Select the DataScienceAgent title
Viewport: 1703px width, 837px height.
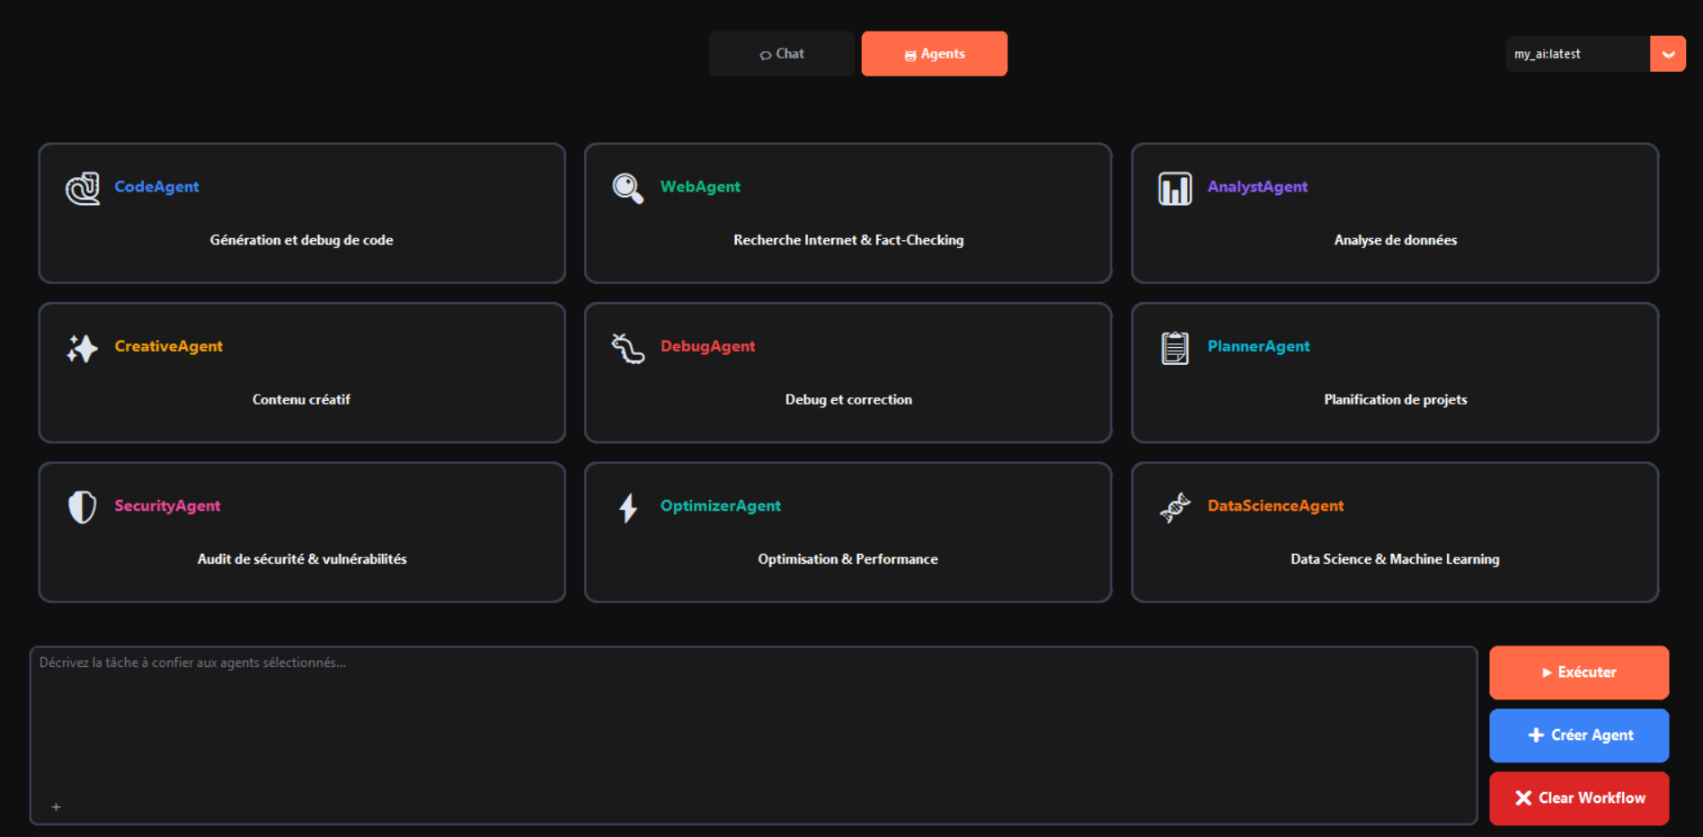coord(1275,505)
